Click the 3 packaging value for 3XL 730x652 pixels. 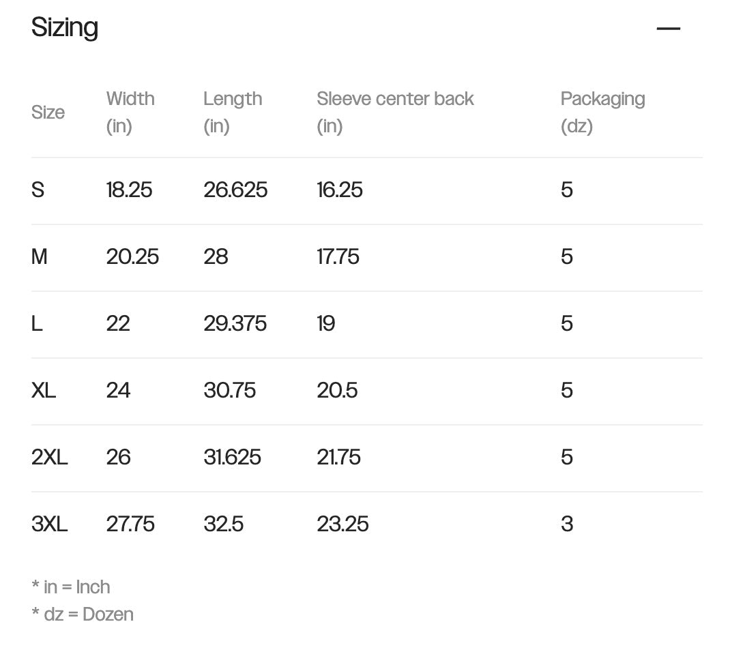pos(567,524)
